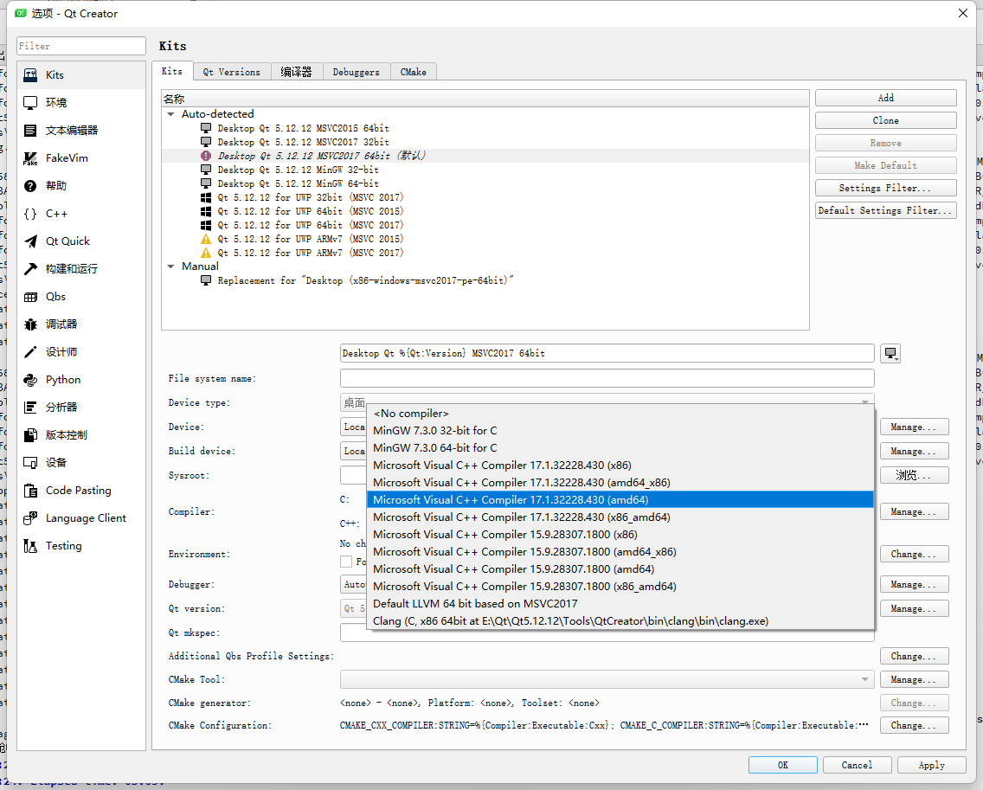Click warning icon of UWP ARMv7 MSVC 2017 kit
Screen dimensions: 983x790
206,253
